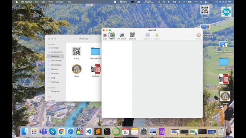Select A.png in the Finder window
246x138 pixels.
tap(76, 53)
